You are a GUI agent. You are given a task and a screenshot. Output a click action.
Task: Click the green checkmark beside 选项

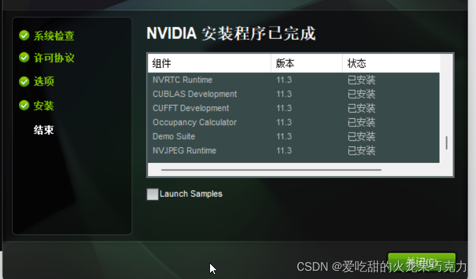24,81
